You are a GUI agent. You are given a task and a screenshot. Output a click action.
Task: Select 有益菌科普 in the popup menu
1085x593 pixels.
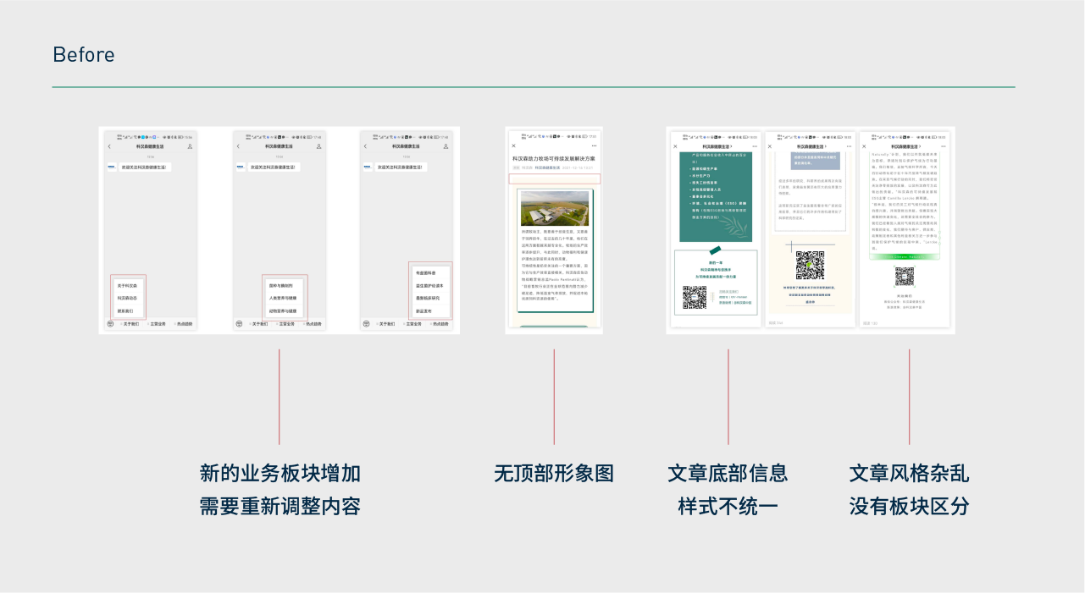(430, 273)
